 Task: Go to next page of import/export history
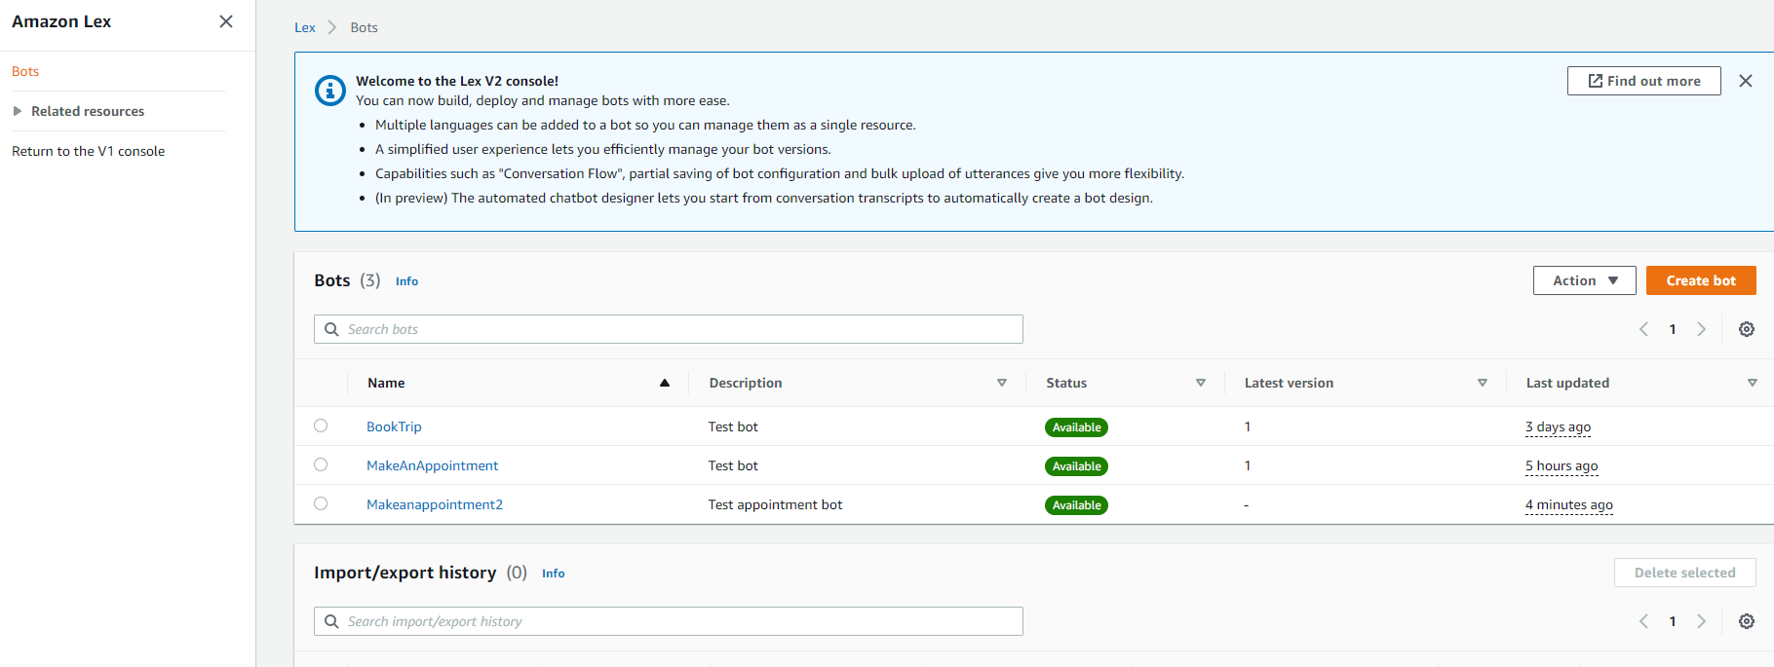(x=1701, y=621)
